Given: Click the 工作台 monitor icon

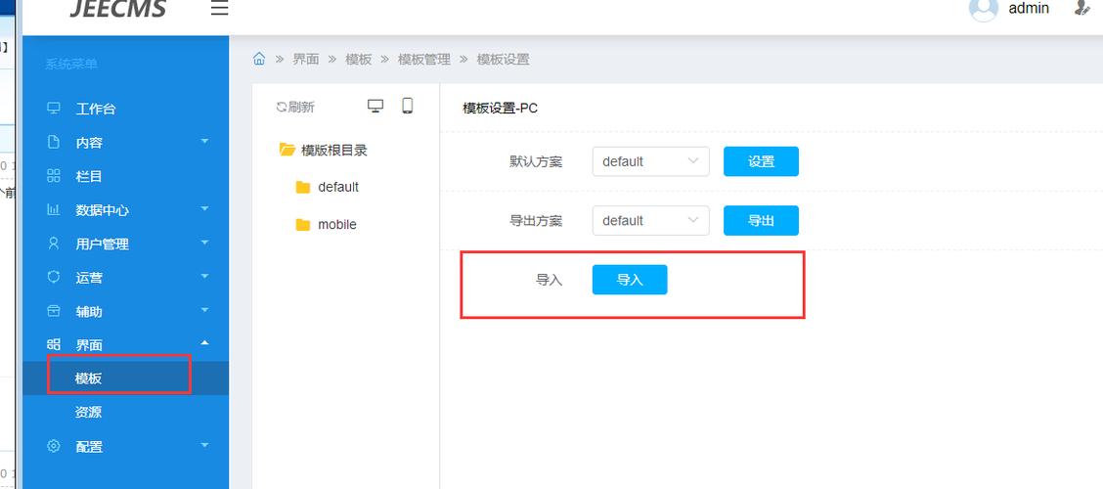Looking at the screenshot, I should [54, 109].
